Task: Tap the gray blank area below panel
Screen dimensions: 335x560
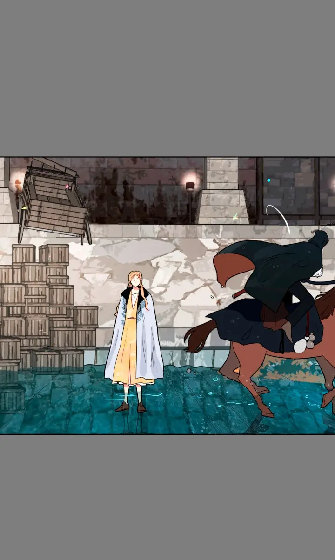Action: coord(167,497)
